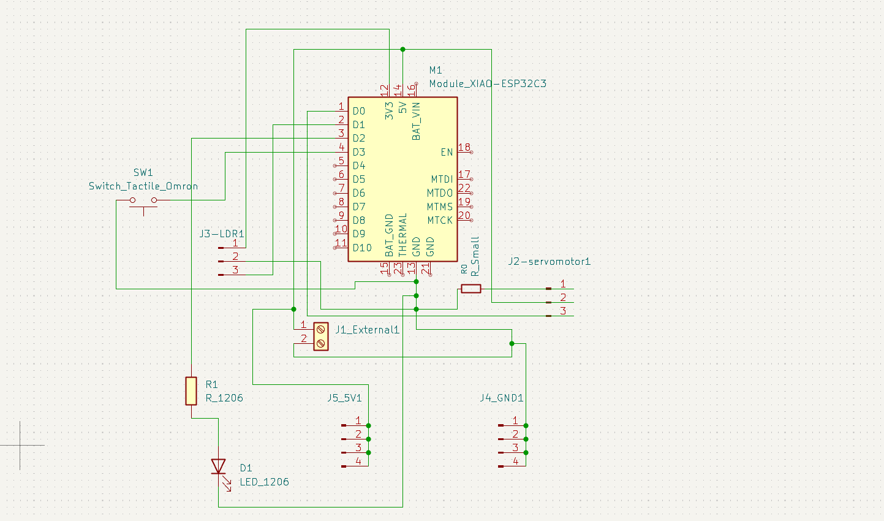Click the 'J5_5V1' connector label
884x521 pixels.
click(344, 398)
